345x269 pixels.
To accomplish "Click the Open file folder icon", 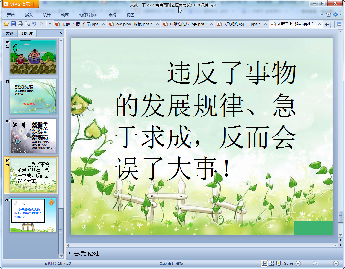I will [6, 24].
